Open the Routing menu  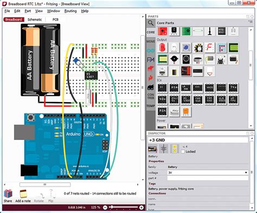(70, 11)
